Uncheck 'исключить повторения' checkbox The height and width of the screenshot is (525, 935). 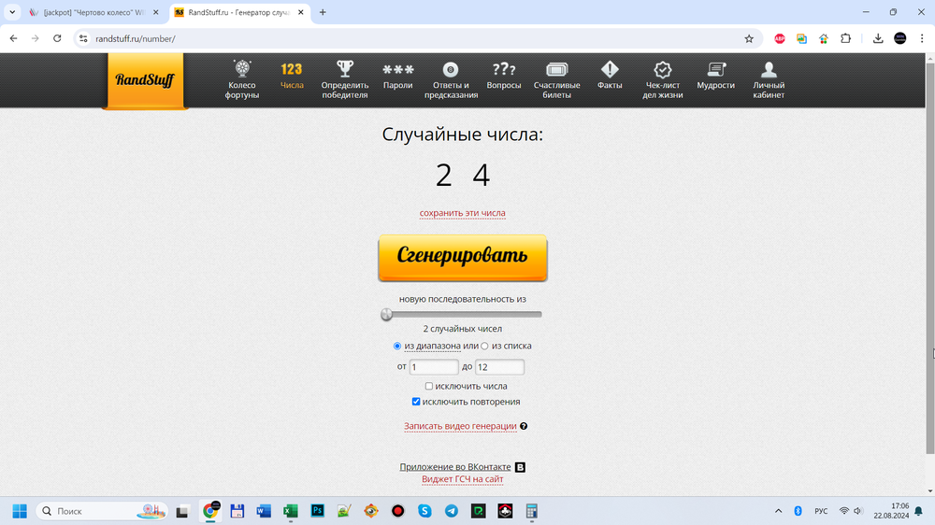(x=416, y=402)
